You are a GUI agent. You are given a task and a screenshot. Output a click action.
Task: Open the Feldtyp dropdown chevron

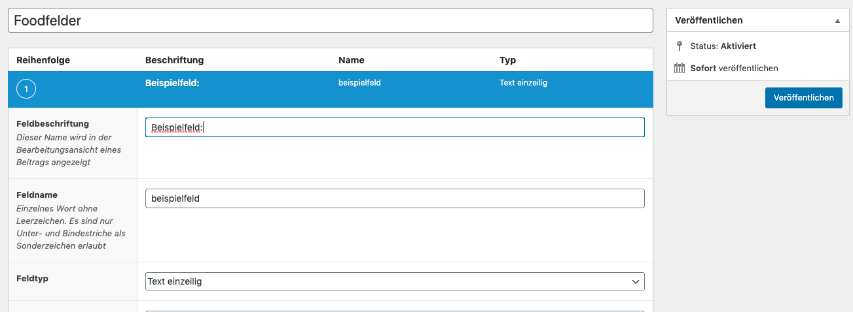coord(635,281)
